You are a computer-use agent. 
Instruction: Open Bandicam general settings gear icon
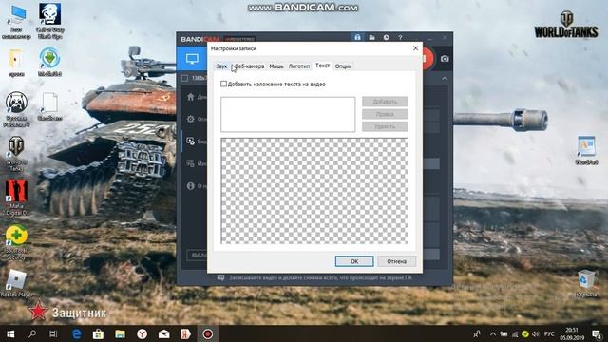click(190, 119)
